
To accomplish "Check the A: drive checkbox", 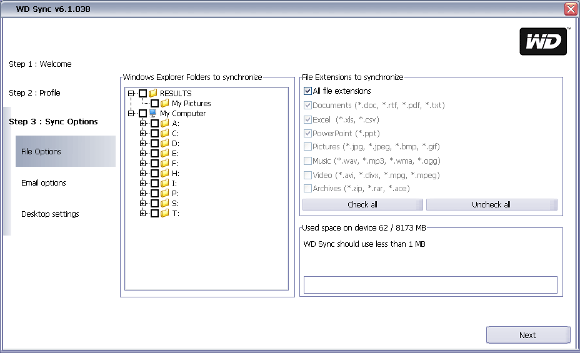I will coord(154,123).
